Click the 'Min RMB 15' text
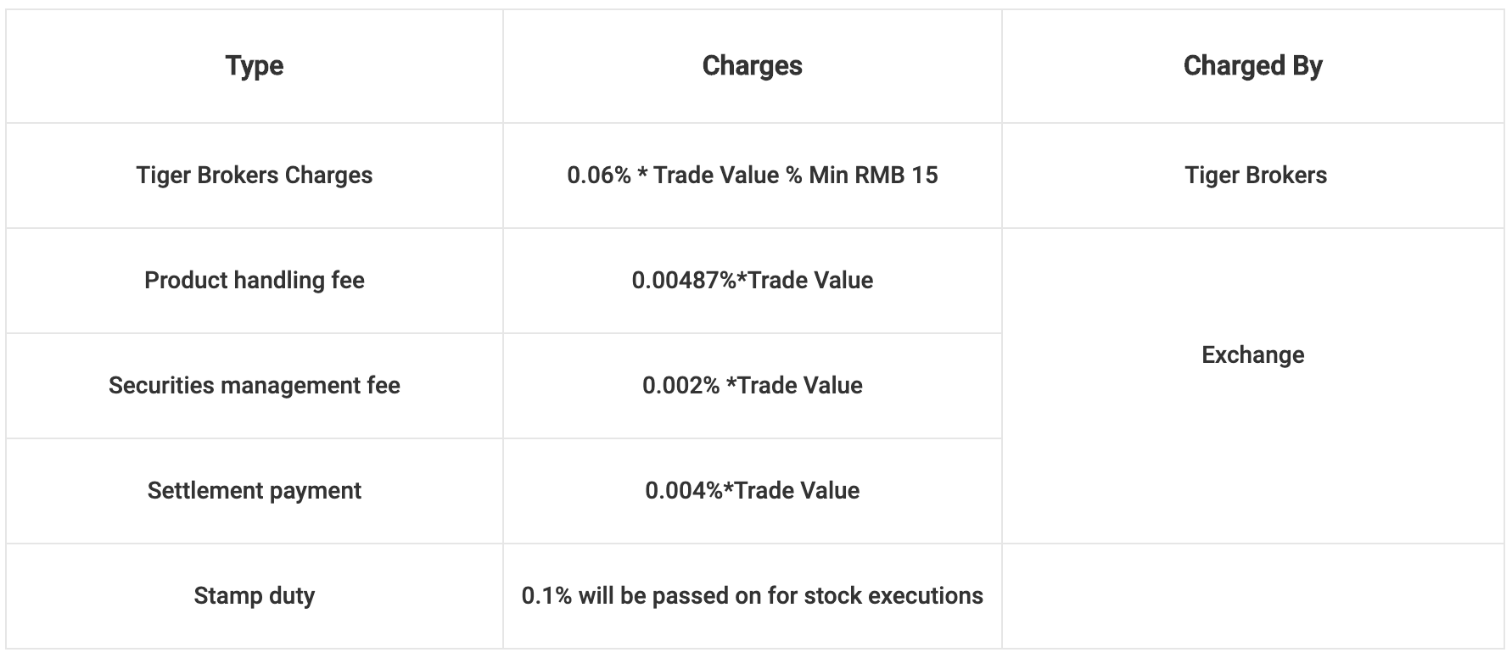The width and height of the screenshot is (1512, 658). [873, 176]
